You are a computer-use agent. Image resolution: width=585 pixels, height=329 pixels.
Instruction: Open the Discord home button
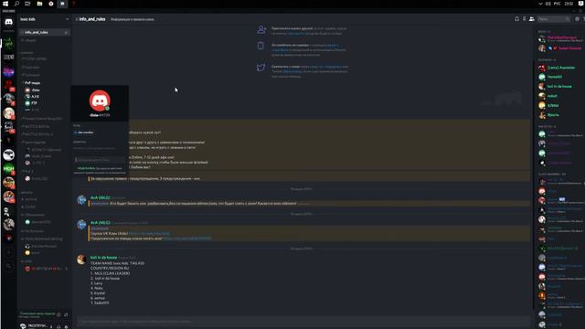tap(8, 22)
